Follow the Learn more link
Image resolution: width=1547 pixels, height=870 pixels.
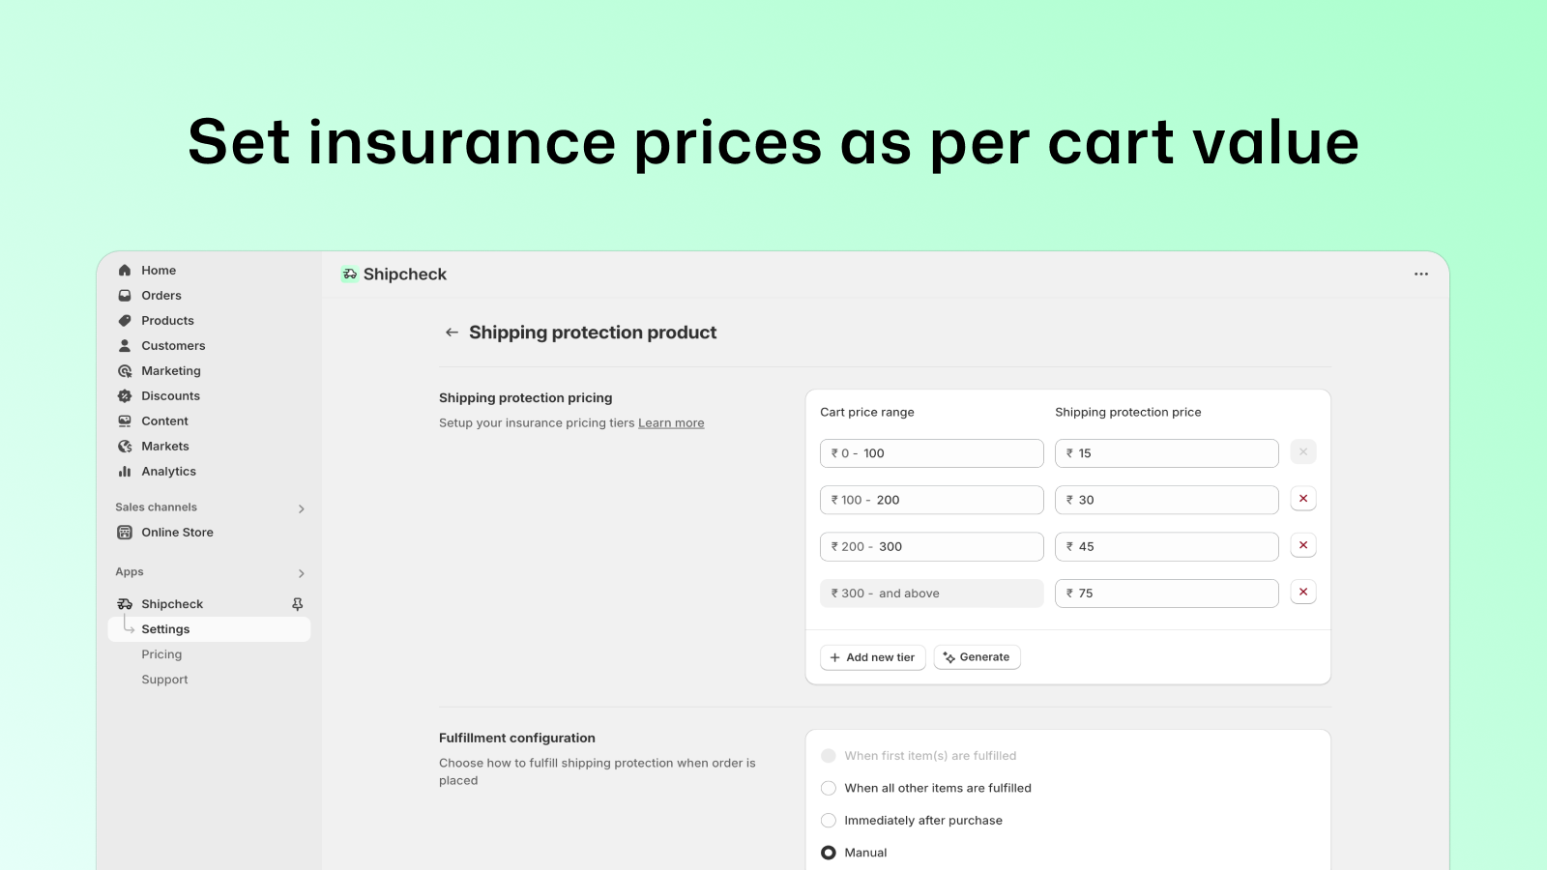(671, 423)
